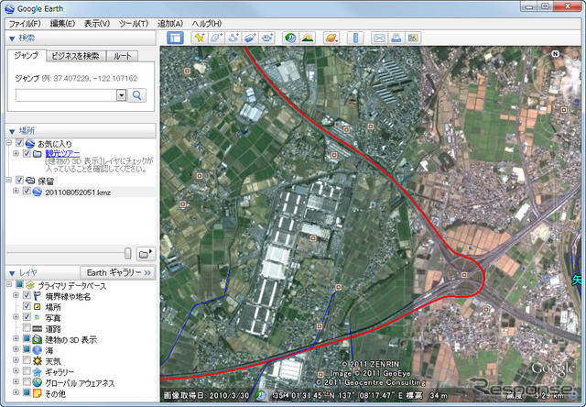Open the search history dropdown arrow

[121, 95]
